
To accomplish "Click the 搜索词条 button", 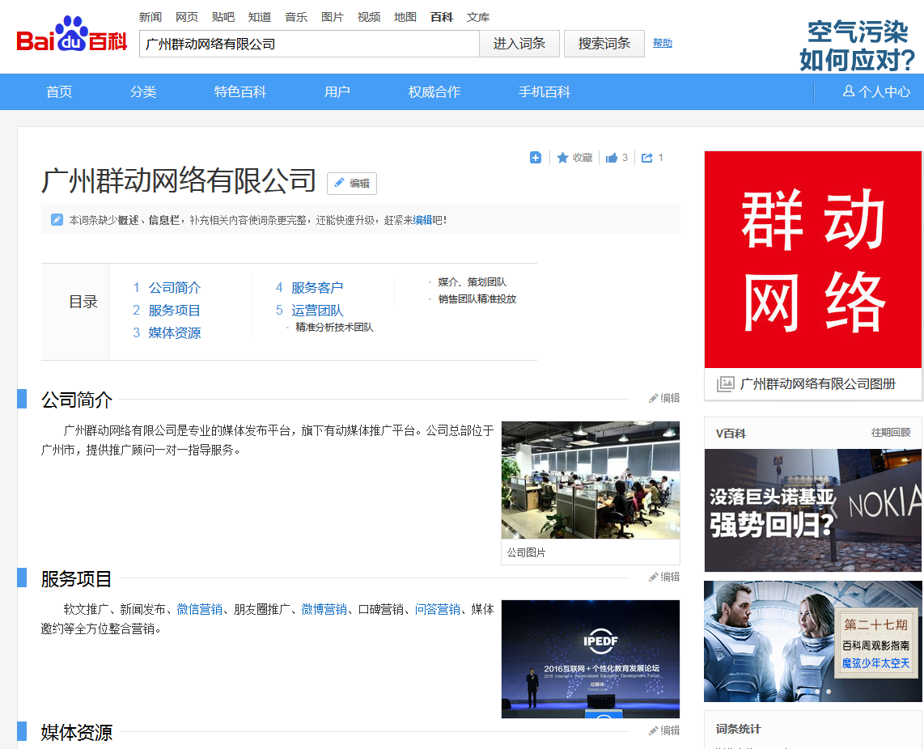I will pyautogui.click(x=604, y=44).
